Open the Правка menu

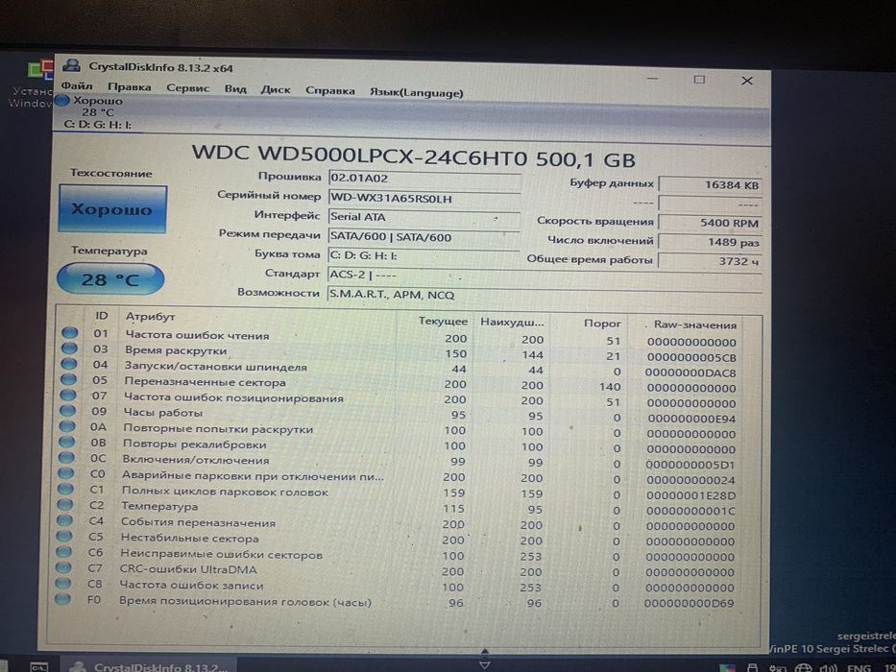tap(129, 87)
